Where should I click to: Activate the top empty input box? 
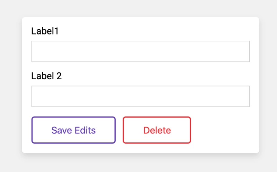(x=140, y=51)
